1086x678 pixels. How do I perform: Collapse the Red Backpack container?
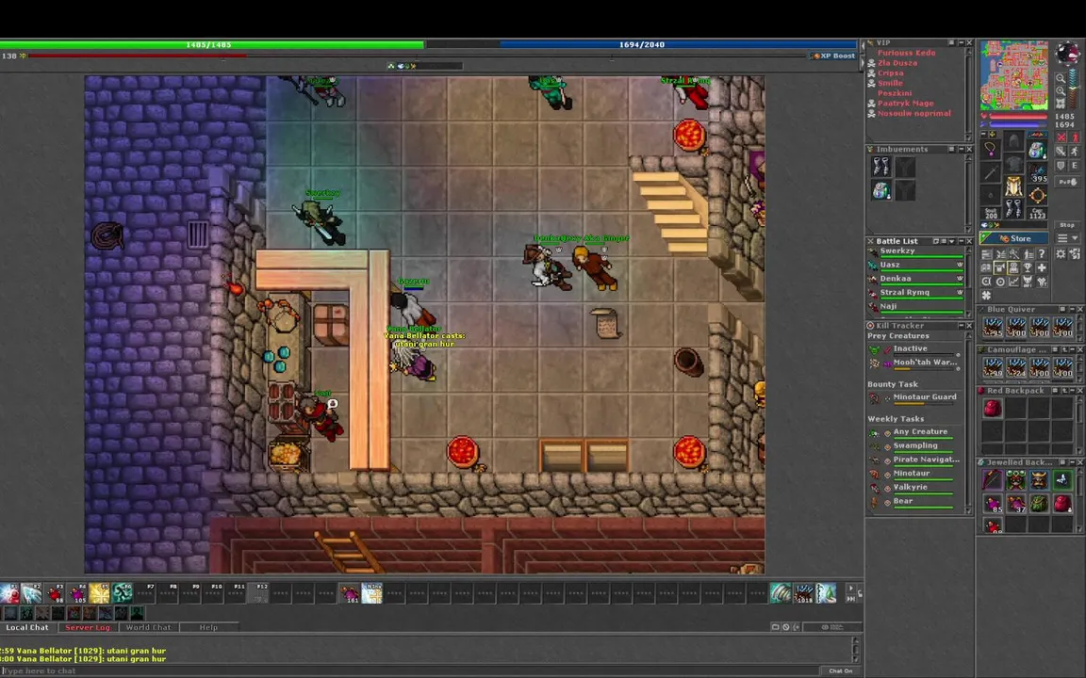[x=1072, y=390]
